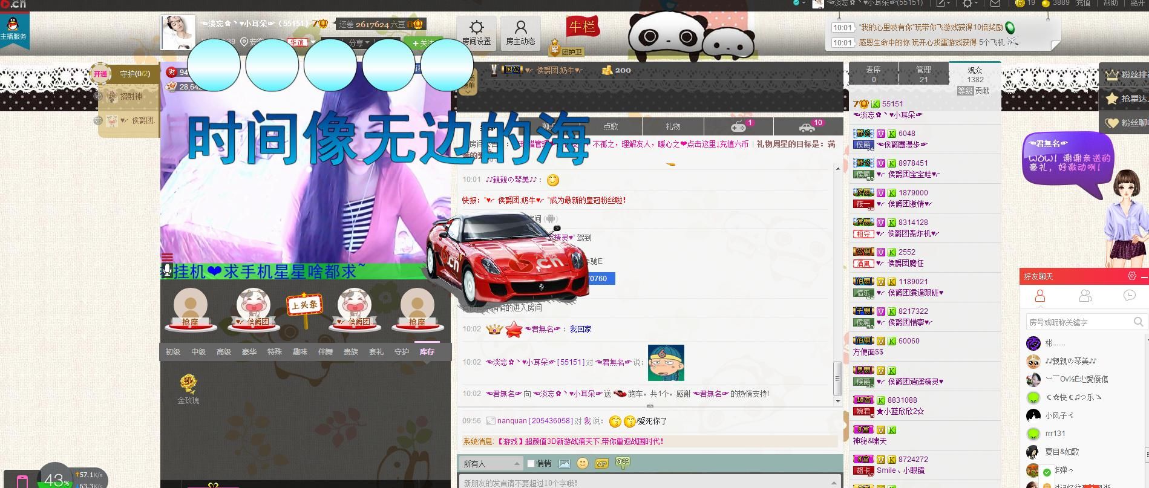Screen dimensions: 1149x488
Task: Click the 牛栏 red flag badge
Action: pos(582,27)
